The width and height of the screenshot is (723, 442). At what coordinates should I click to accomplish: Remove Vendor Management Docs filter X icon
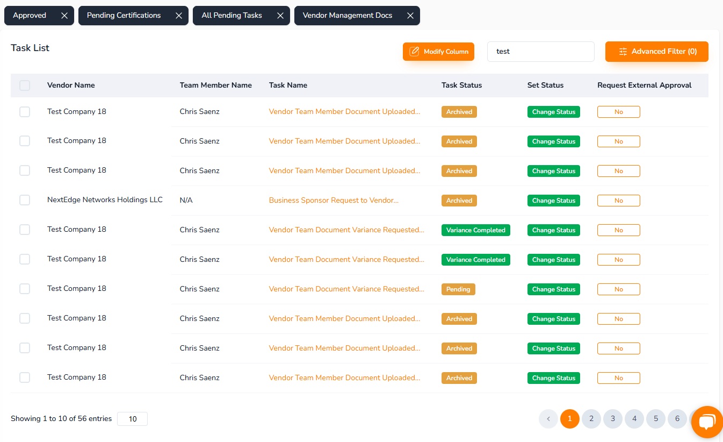(x=410, y=16)
